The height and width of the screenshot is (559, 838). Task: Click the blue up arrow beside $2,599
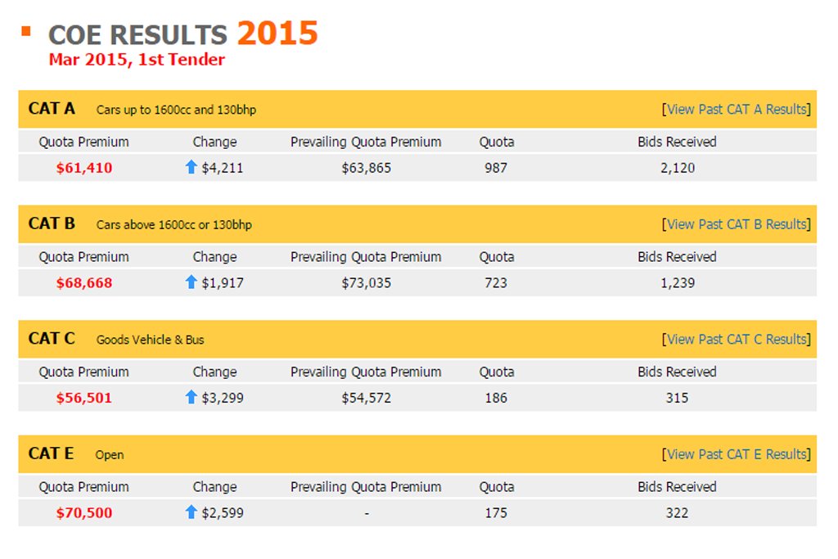pyautogui.click(x=191, y=512)
